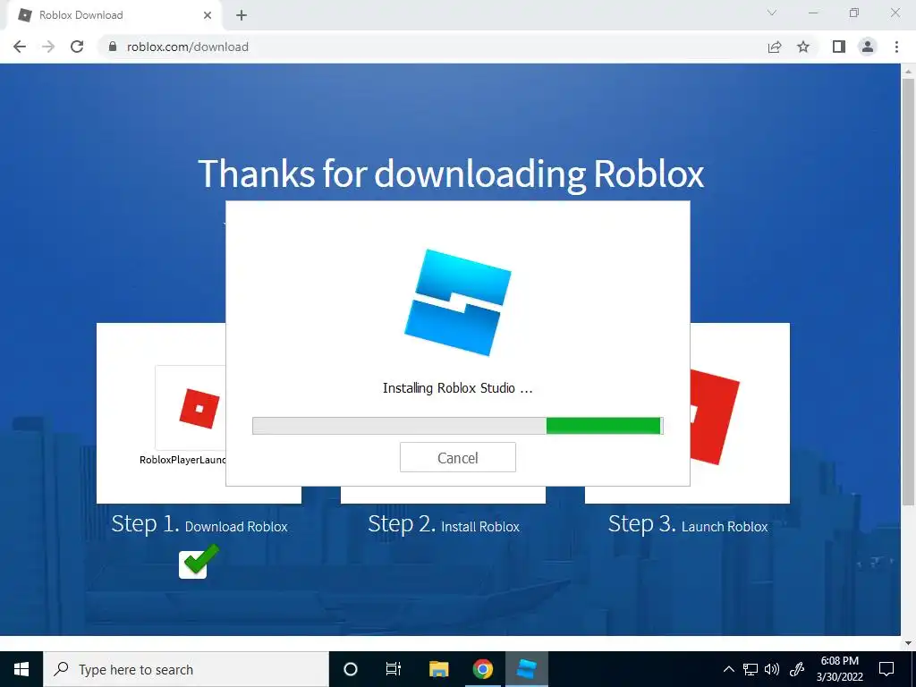Click the pen workspace tray icon
The width and height of the screenshot is (916, 687).
click(797, 669)
